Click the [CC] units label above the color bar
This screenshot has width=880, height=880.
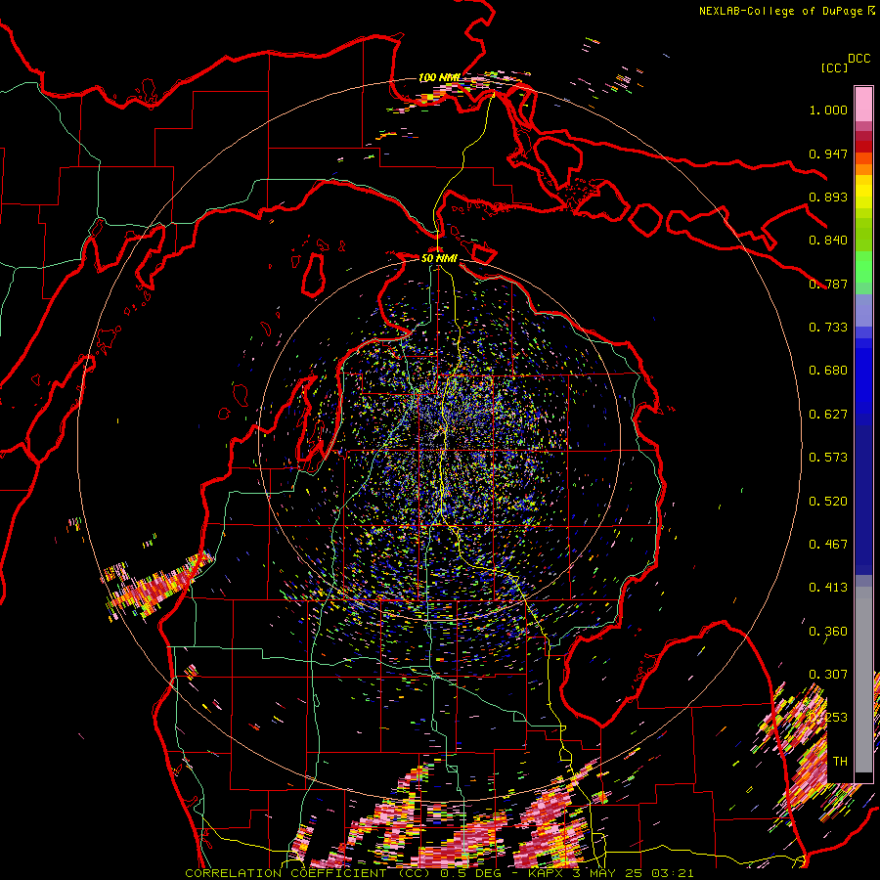click(x=834, y=67)
